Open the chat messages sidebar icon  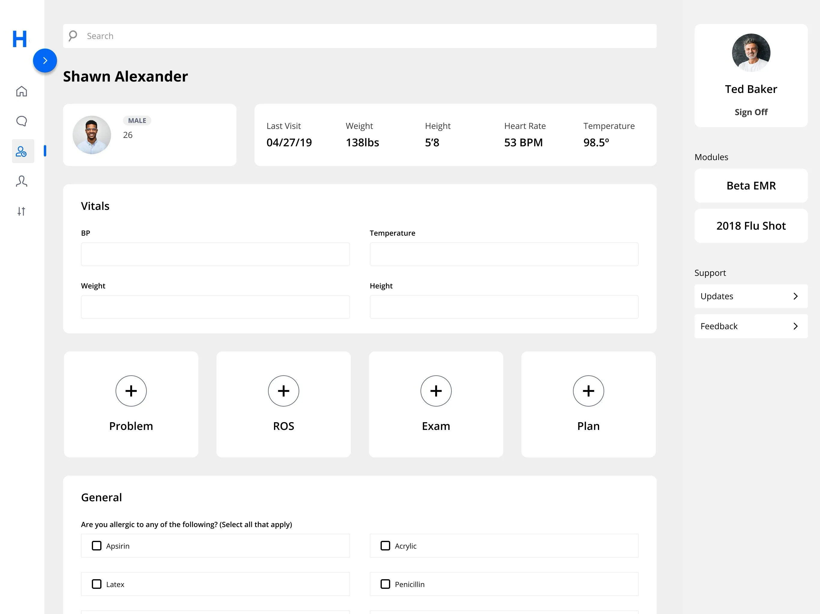(x=22, y=121)
